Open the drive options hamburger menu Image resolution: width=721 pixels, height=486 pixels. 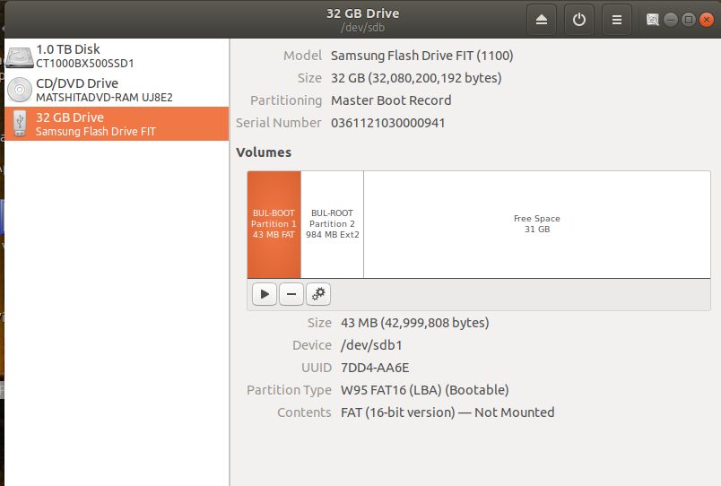click(x=617, y=20)
